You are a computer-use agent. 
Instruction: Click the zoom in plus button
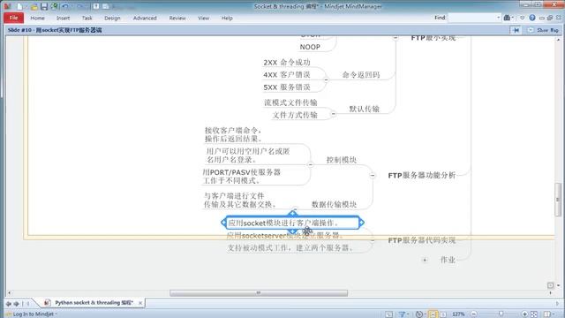(524, 314)
